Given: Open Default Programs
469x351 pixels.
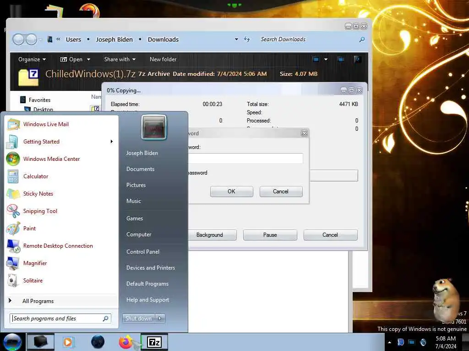Looking at the screenshot, I should click(x=147, y=283).
